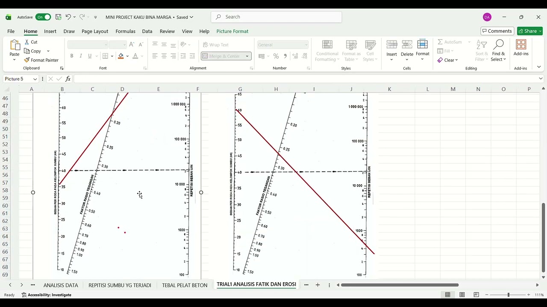Switch to Page Layout view

(x=462, y=295)
